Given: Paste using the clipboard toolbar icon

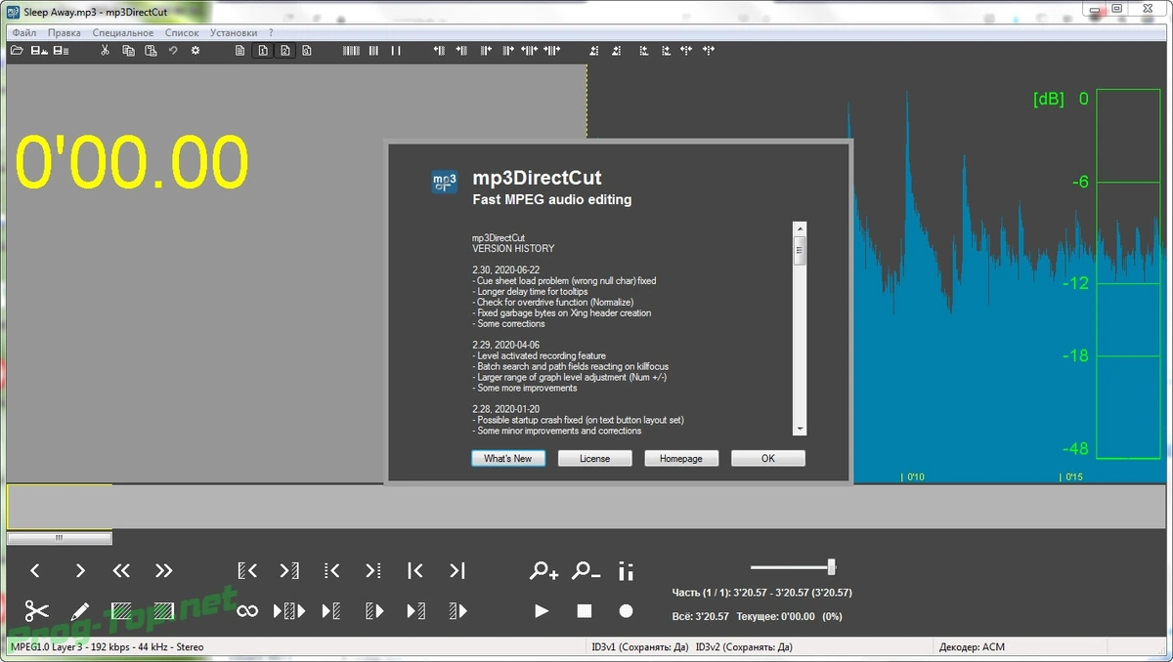Looking at the screenshot, I should click(151, 50).
